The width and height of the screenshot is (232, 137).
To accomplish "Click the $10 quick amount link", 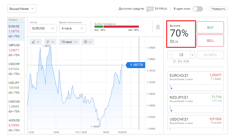I will tap(180, 61).
